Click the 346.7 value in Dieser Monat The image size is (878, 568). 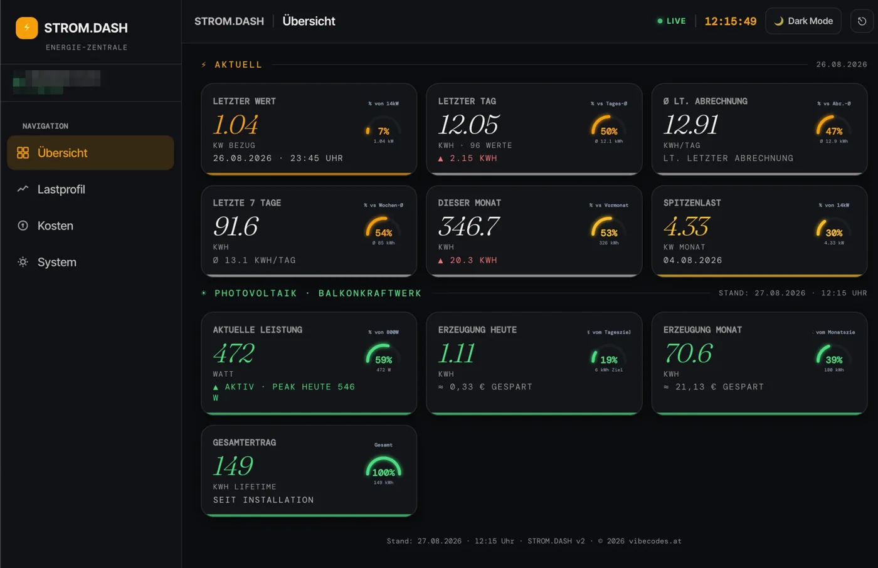tap(469, 226)
